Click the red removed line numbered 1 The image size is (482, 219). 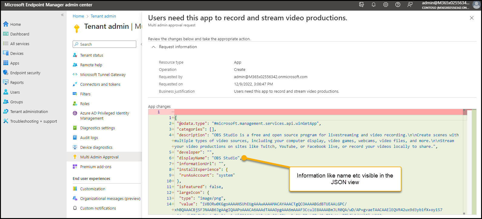point(306,112)
